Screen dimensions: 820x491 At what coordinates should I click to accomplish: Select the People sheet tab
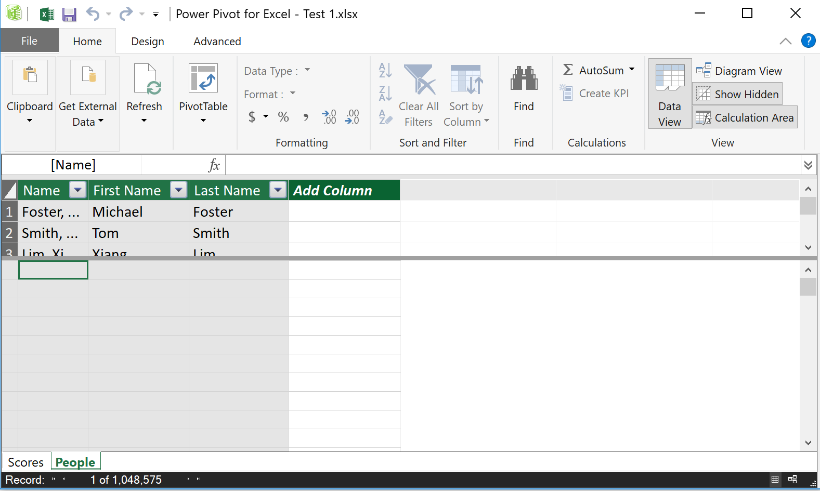(75, 462)
